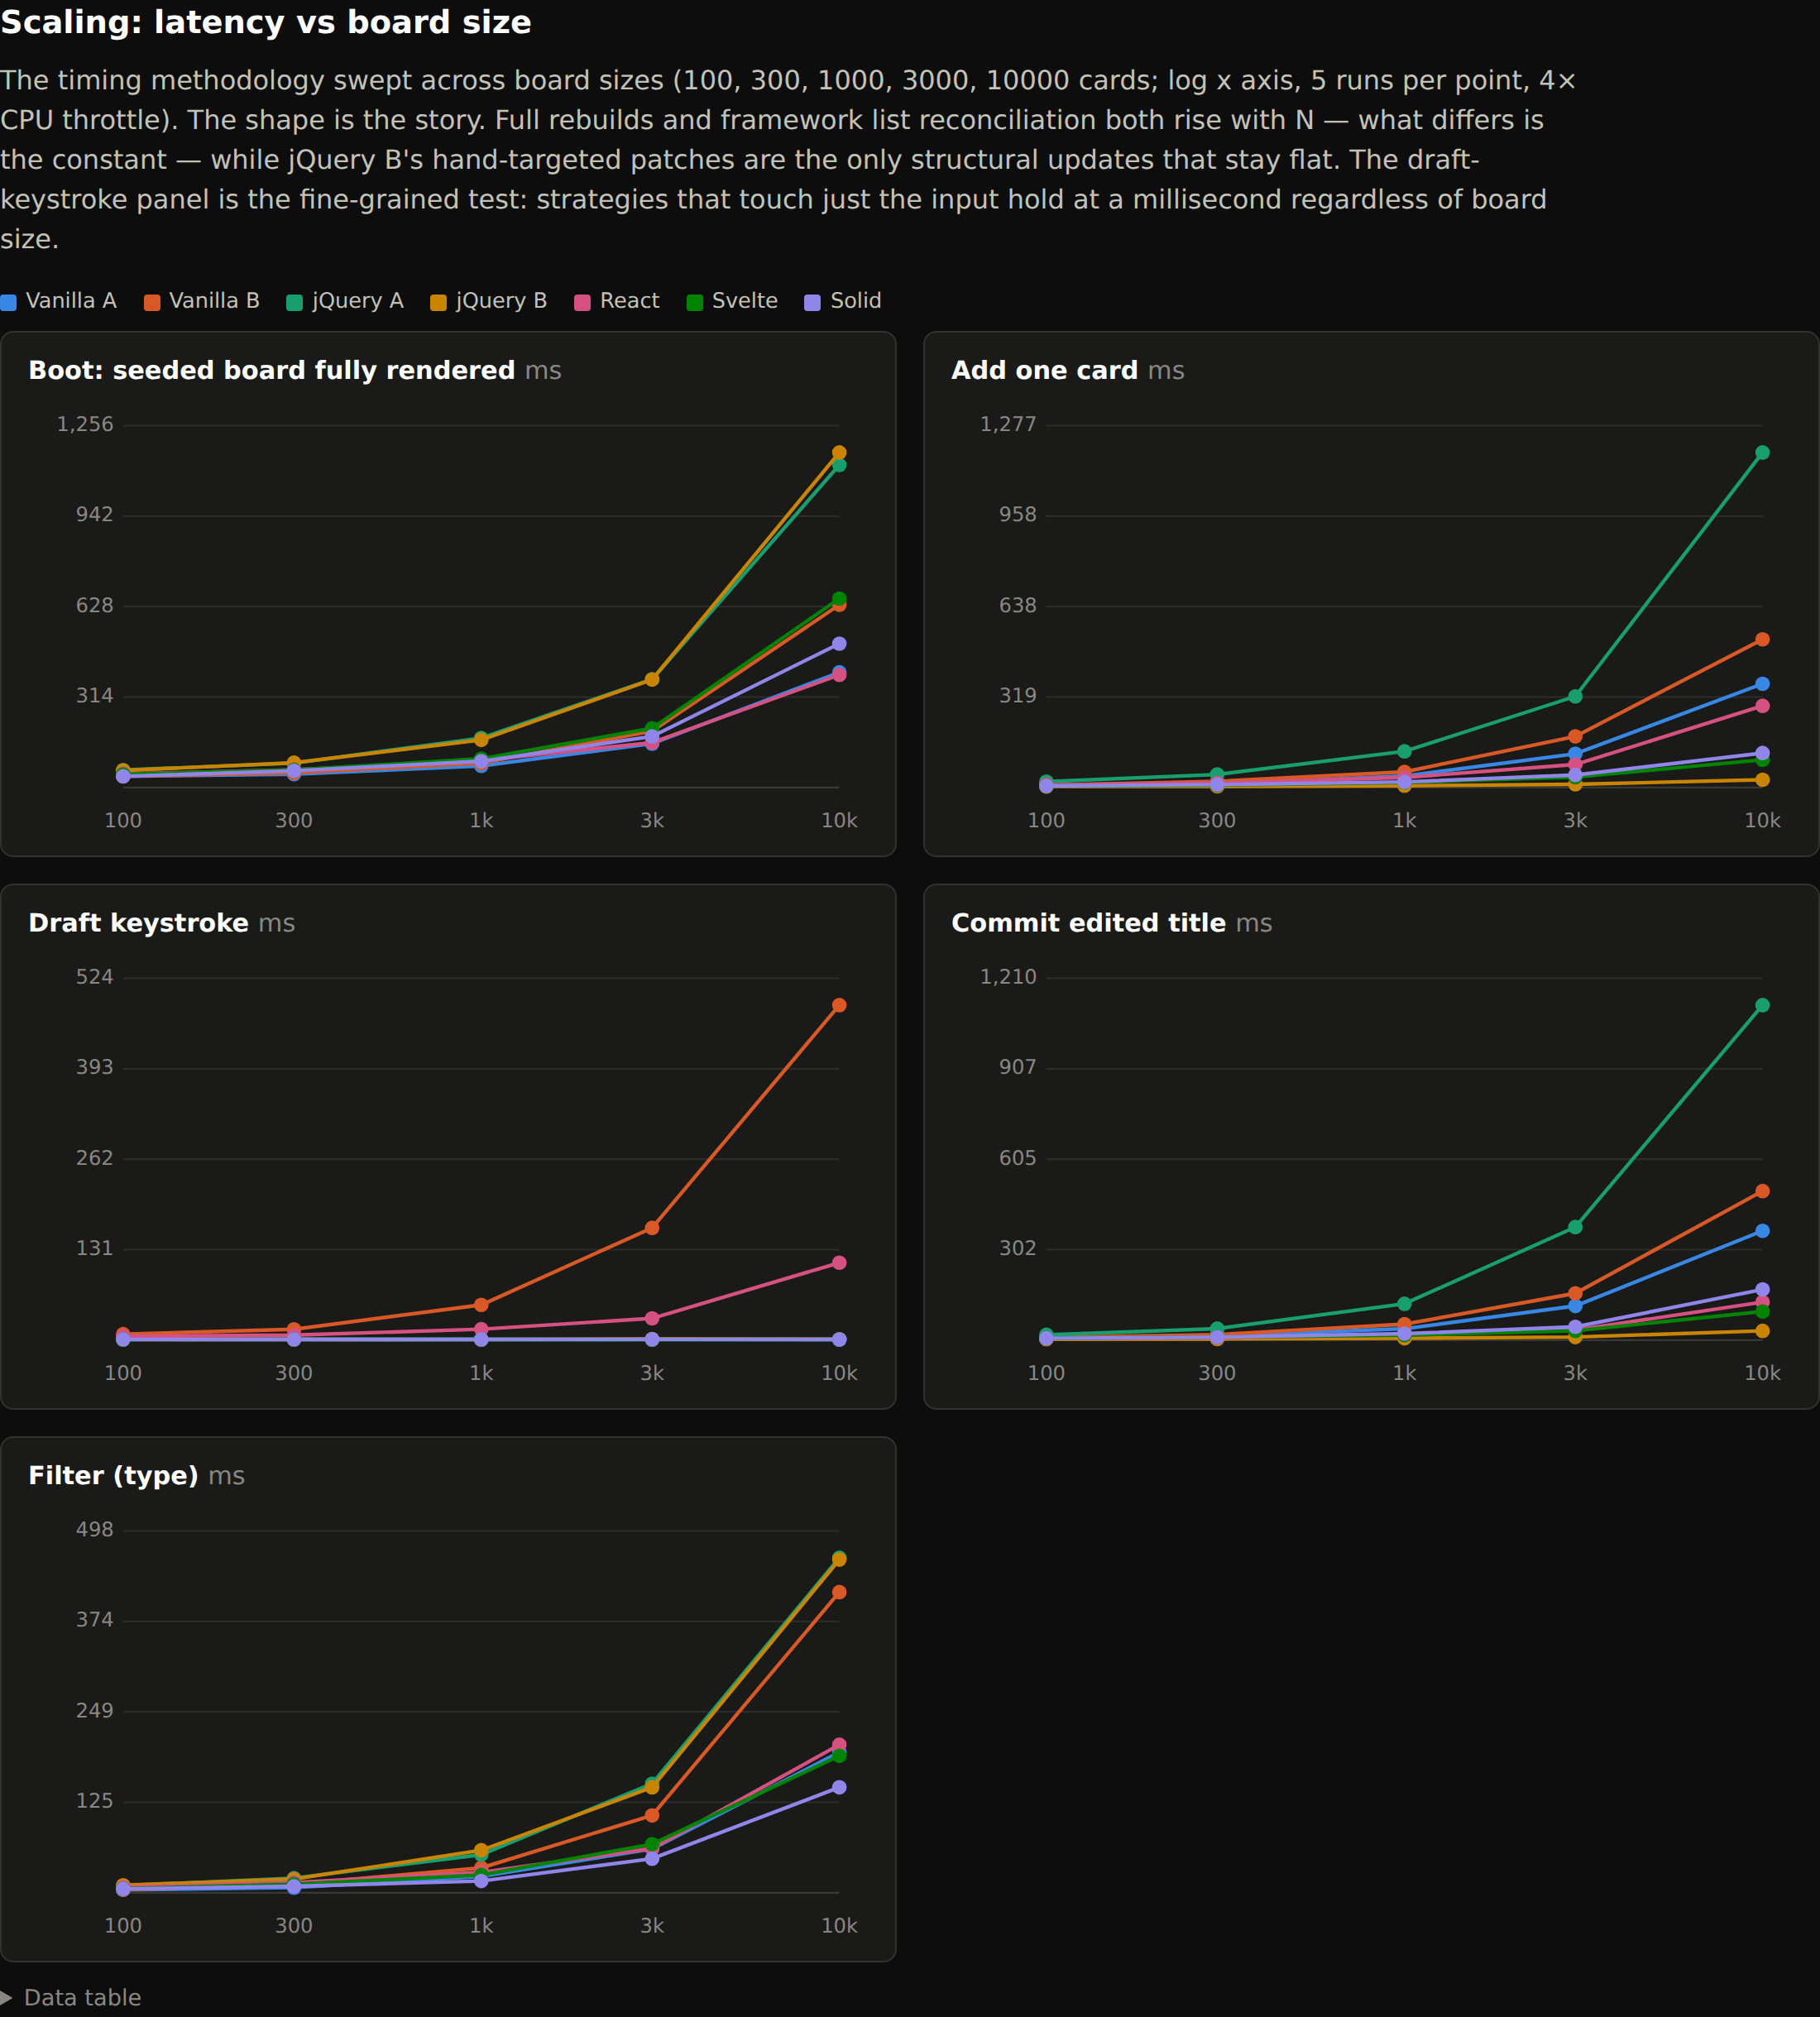Select the 'Vanilla B' legend label
The image size is (1820, 2017).
coord(214,301)
